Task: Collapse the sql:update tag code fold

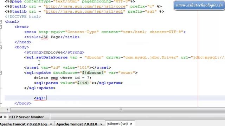Action: point(1,73)
